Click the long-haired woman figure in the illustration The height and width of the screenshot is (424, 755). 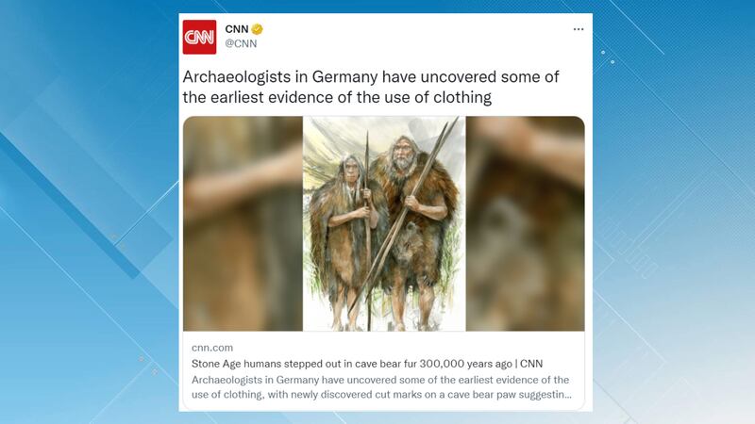(344, 236)
